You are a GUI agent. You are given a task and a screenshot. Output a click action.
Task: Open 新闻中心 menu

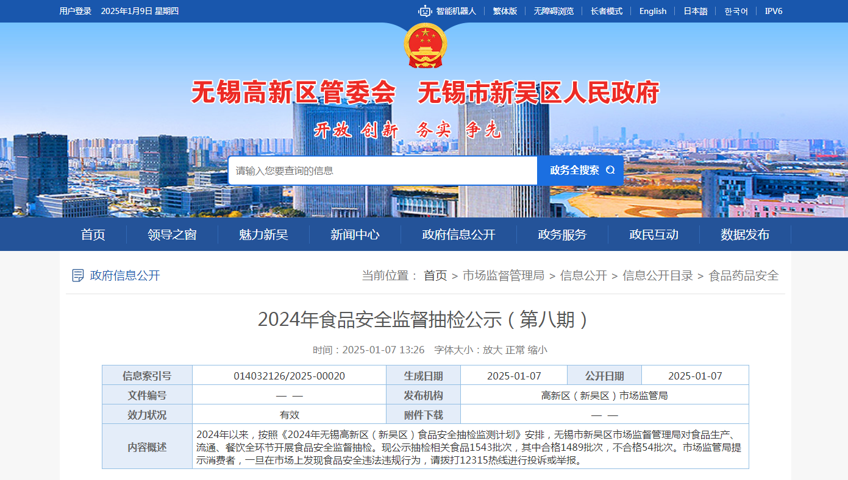tap(355, 235)
